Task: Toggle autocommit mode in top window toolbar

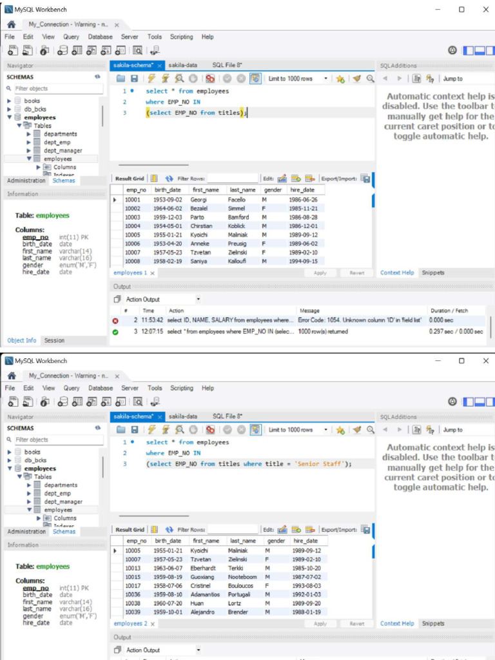Action: (x=255, y=78)
